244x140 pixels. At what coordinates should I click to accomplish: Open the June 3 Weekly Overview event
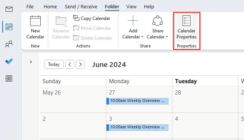(138, 127)
